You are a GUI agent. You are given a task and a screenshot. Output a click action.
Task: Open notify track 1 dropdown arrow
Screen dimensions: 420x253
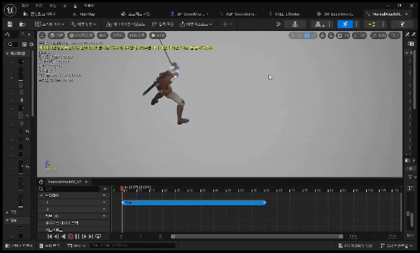coord(104,203)
